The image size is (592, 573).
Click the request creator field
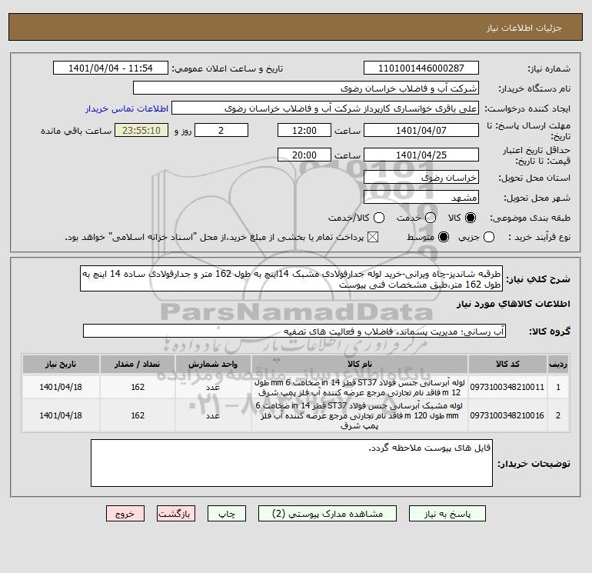(325, 108)
